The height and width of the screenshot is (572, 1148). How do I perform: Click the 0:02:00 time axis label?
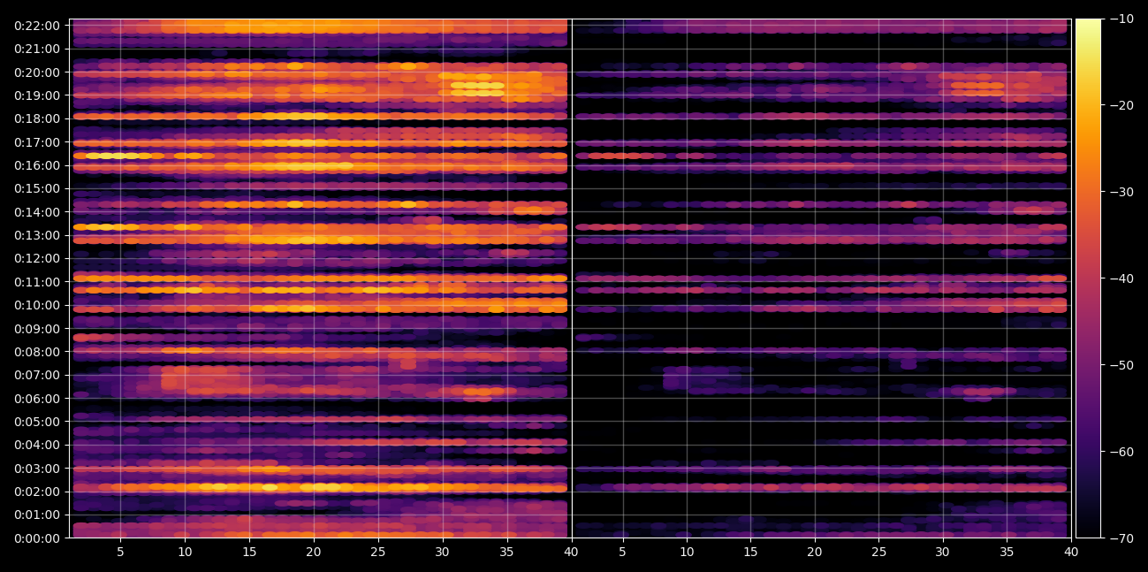[x=37, y=492]
